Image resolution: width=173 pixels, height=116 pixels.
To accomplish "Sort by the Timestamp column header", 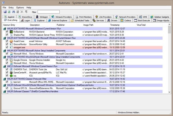I will pyautogui.click(x=123, y=25).
